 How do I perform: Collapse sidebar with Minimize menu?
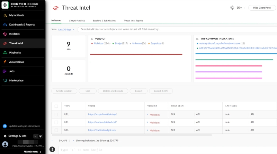pos(32,152)
